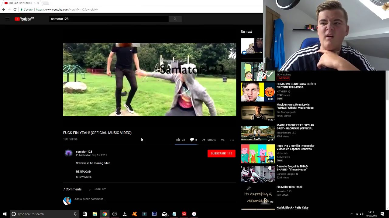This screenshot has width=389, height=218.
Task: Click the video player to pause playback
Action: pyautogui.click(x=150, y=80)
